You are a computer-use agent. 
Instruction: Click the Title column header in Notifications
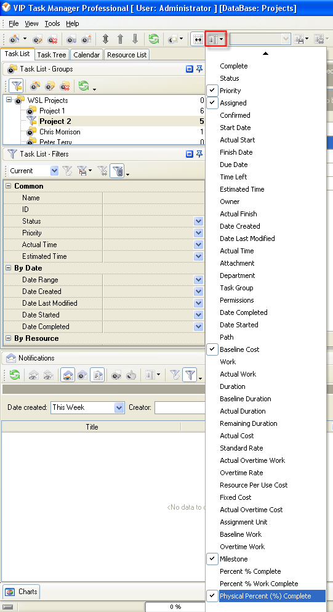tap(92, 427)
